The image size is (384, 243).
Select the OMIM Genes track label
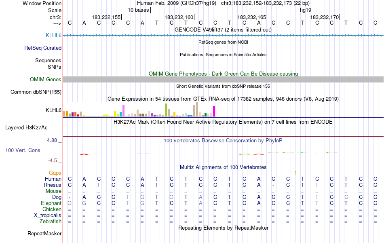coord(46,80)
